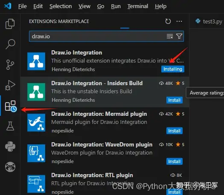Open the Go menu

(101, 6)
